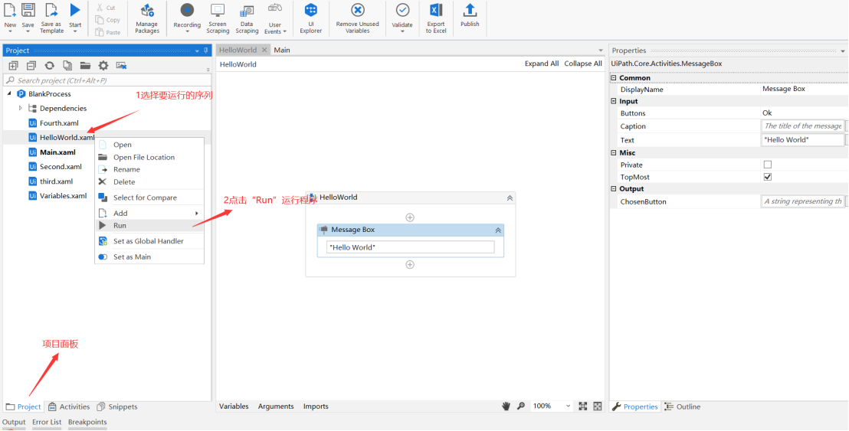The image size is (849, 431).
Task: Choose Run from context menu
Action: 149,226
